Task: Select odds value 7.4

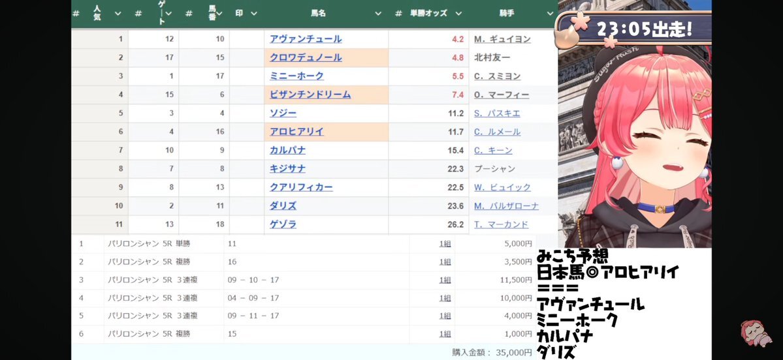Action: click(458, 95)
